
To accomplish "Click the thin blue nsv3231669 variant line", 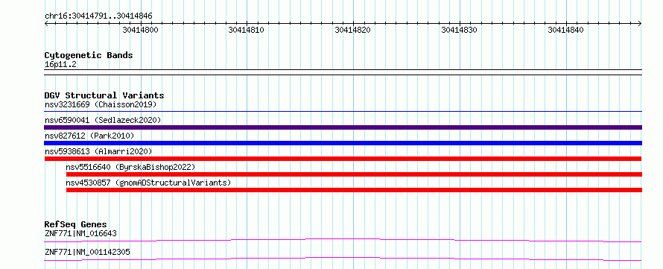I will coord(343,111).
